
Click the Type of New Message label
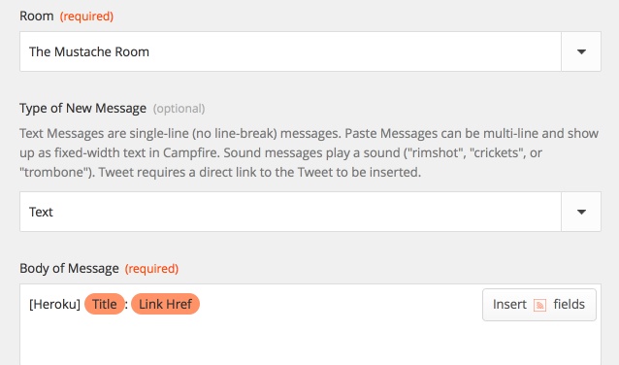point(82,108)
